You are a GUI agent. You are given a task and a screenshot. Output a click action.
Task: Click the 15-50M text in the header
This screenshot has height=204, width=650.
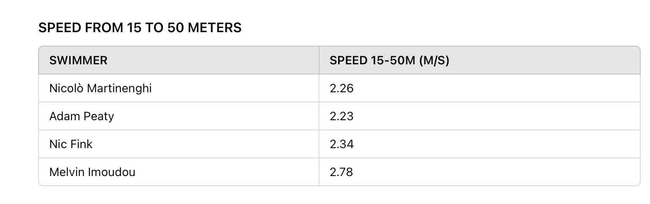[393, 61]
